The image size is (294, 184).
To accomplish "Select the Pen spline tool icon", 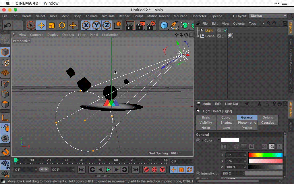I will [174, 25].
